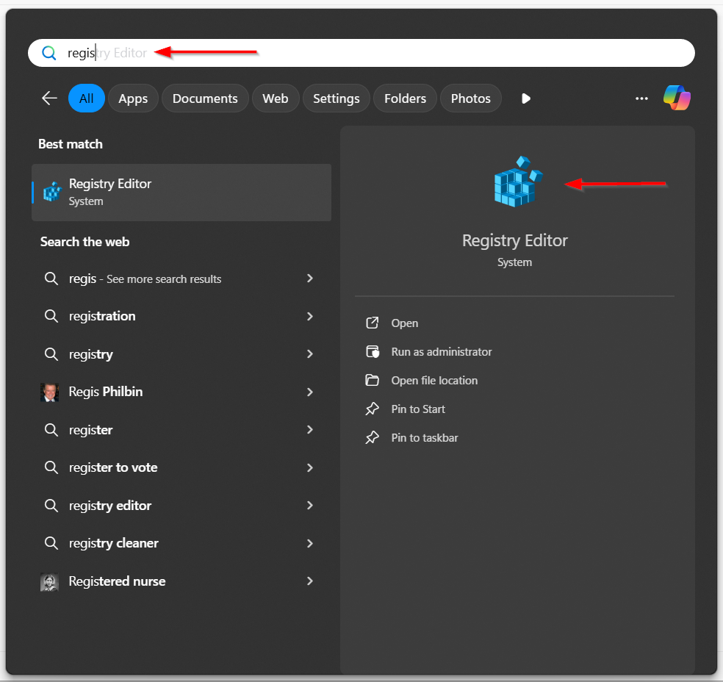723x682 pixels.
Task: Switch to the Web filter tab
Action: pos(276,98)
